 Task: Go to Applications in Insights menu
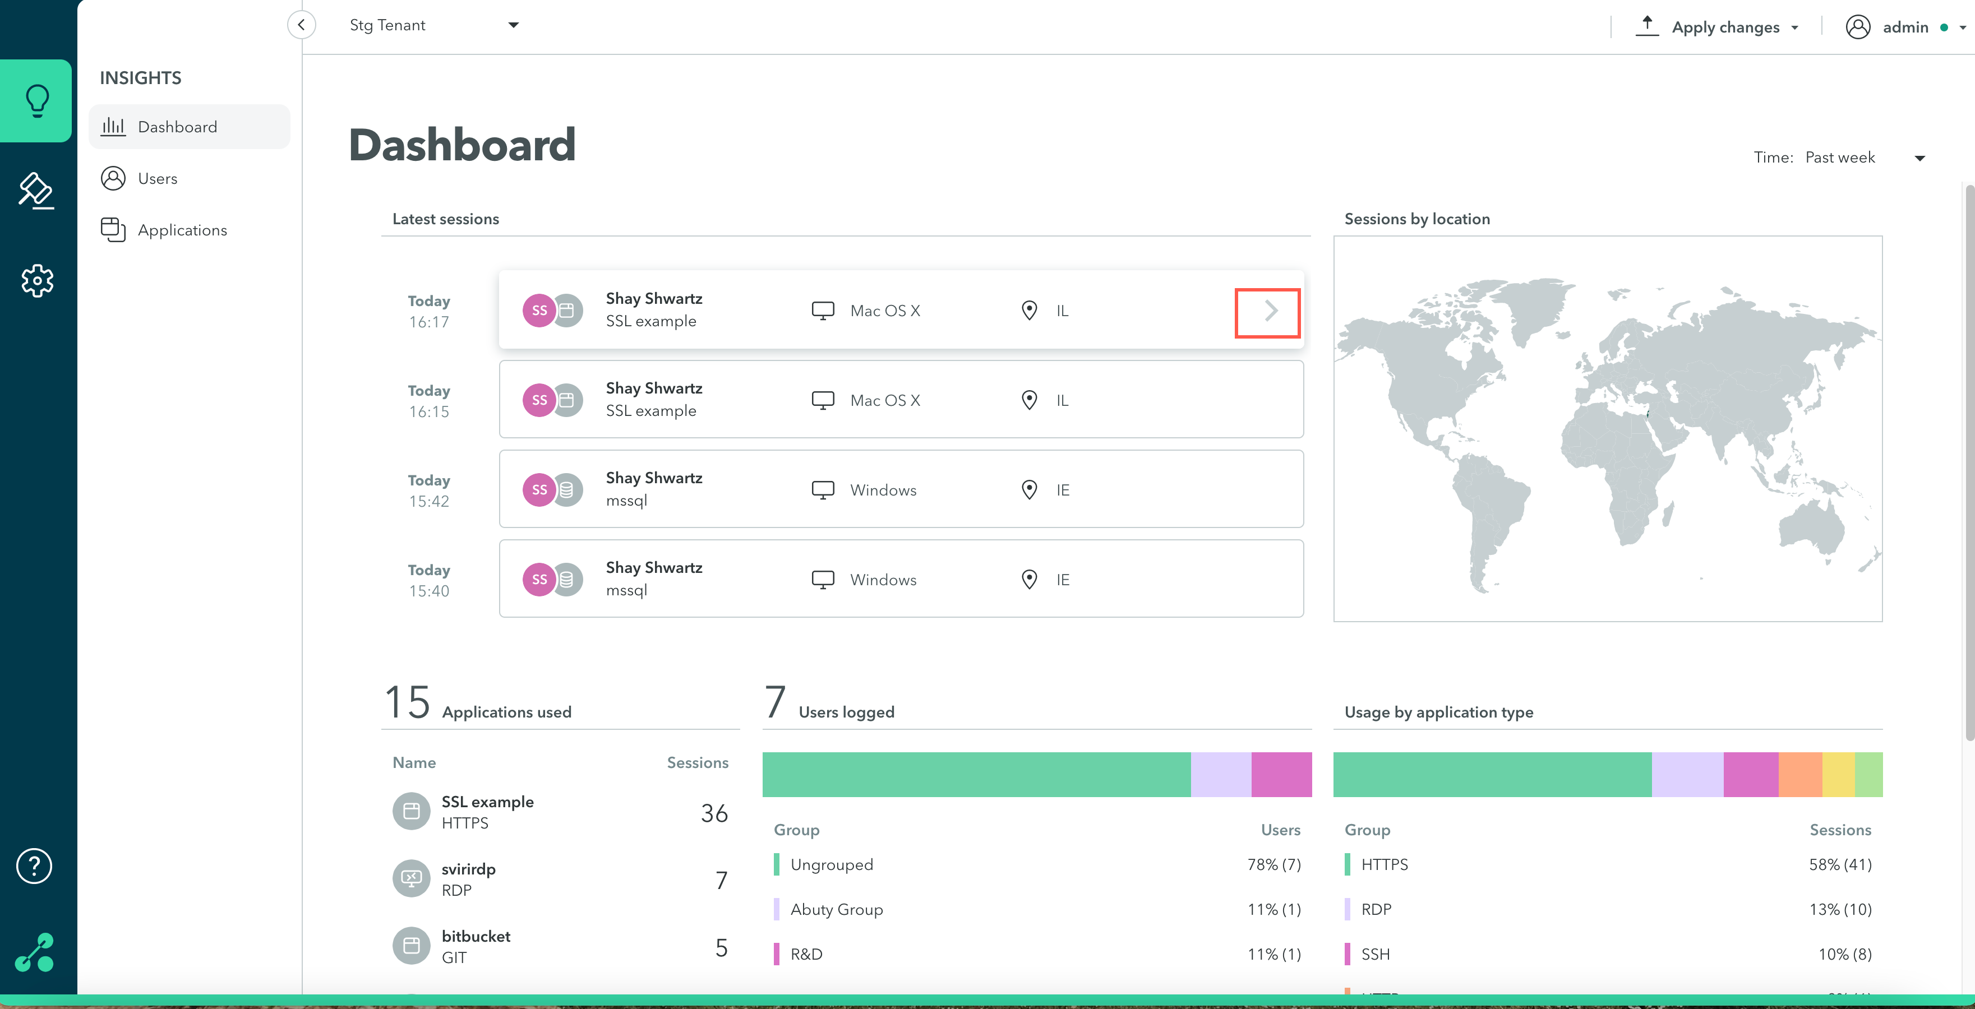pos(182,230)
